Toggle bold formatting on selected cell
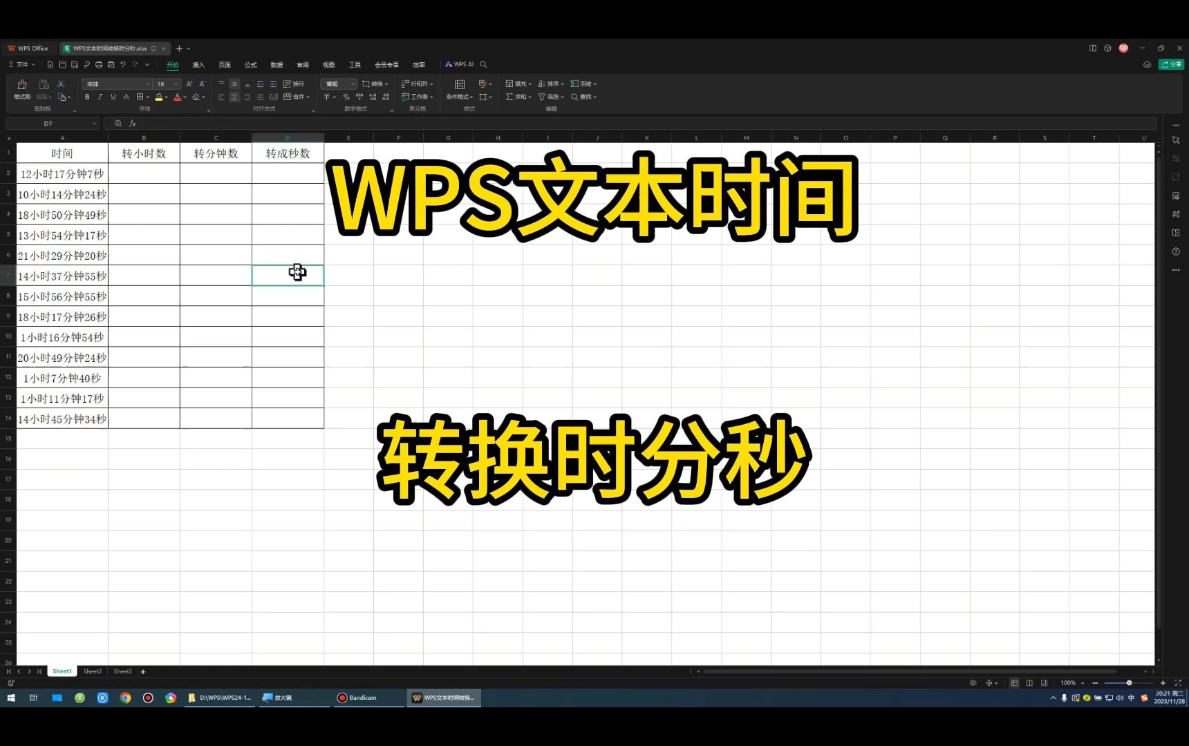Image resolution: width=1189 pixels, height=746 pixels. click(x=87, y=97)
